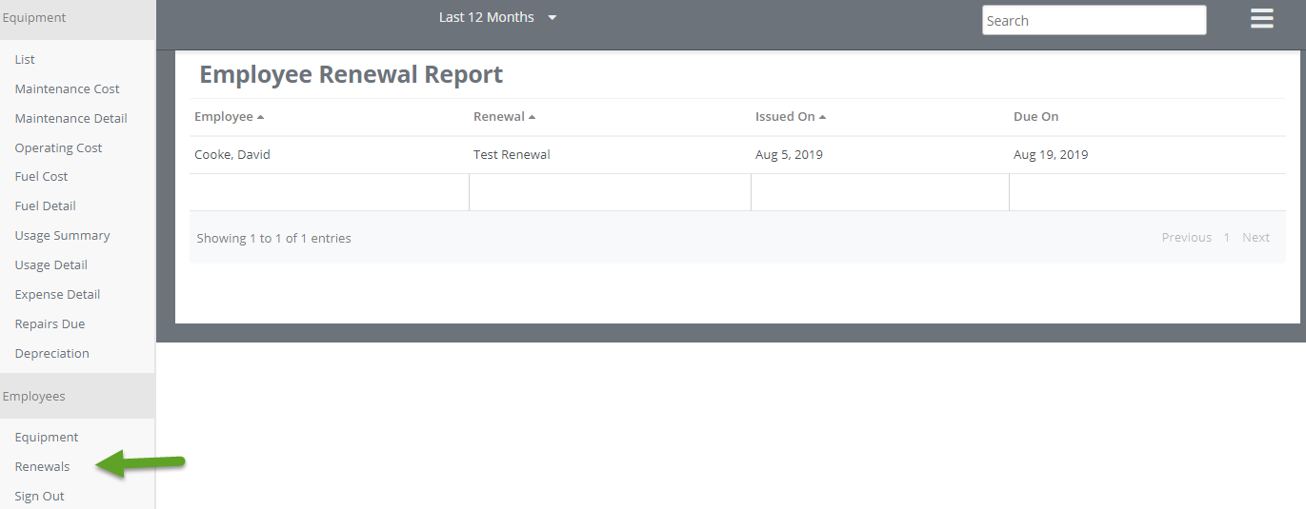The width and height of the screenshot is (1306, 509).
Task: Sort table by Renewal column
Action: [504, 117]
